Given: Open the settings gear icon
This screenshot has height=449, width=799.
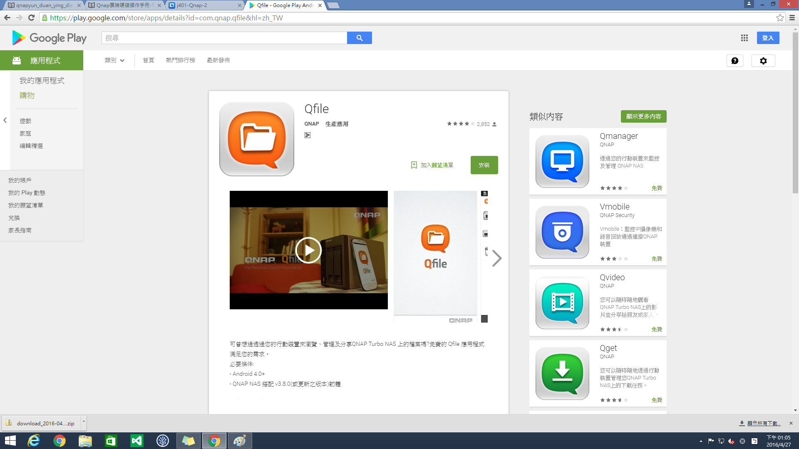Looking at the screenshot, I should coord(763,61).
